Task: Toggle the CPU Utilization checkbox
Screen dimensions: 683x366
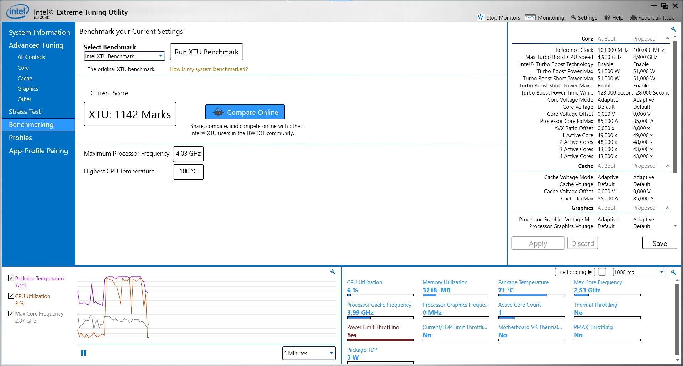Action: (x=11, y=296)
